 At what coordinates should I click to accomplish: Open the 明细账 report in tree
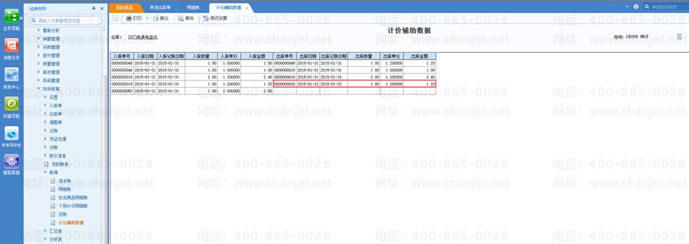pos(64,189)
